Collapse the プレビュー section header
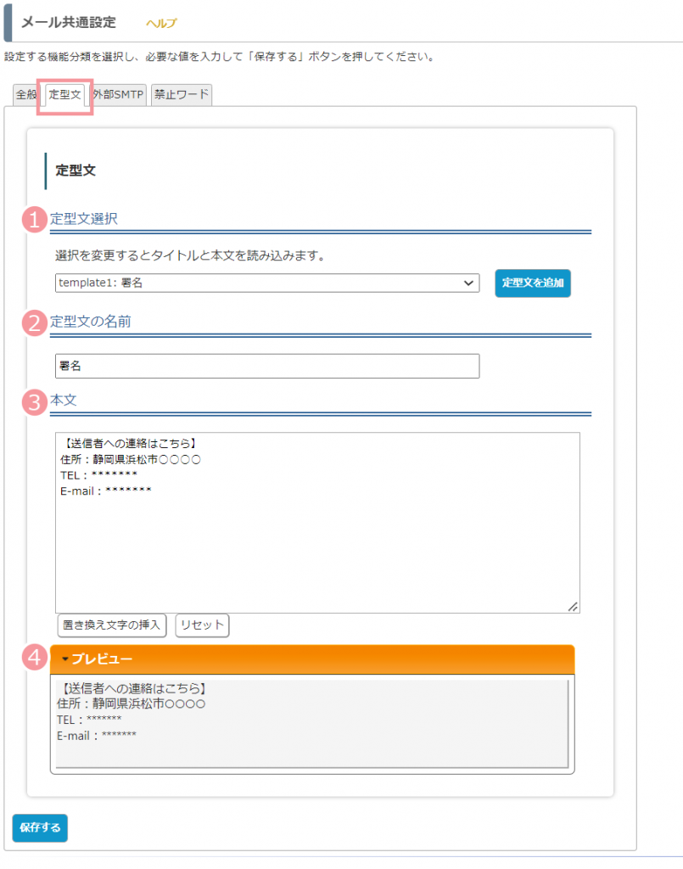683x869 pixels. [312, 659]
